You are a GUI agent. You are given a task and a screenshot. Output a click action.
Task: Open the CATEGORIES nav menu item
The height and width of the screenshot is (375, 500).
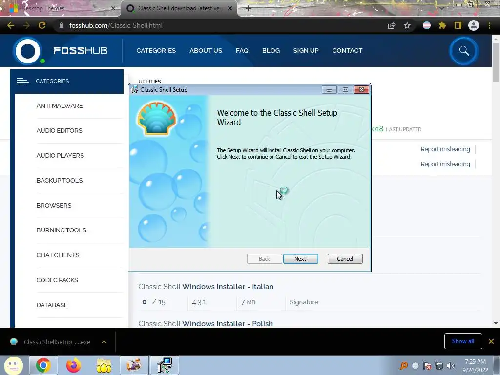(156, 50)
